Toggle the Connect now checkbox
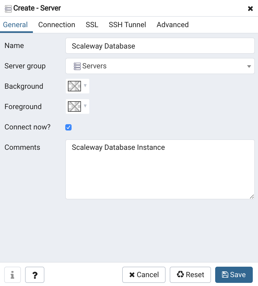This screenshot has width=258, height=286. [68, 127]
